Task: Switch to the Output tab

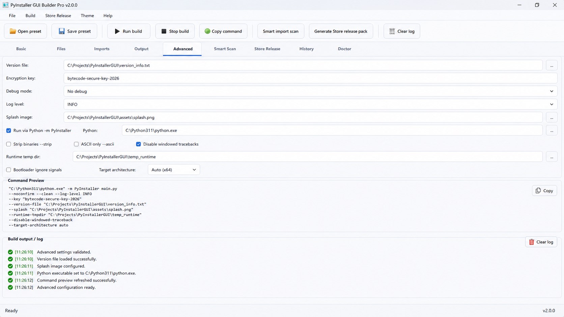Action: click(141, 49)
